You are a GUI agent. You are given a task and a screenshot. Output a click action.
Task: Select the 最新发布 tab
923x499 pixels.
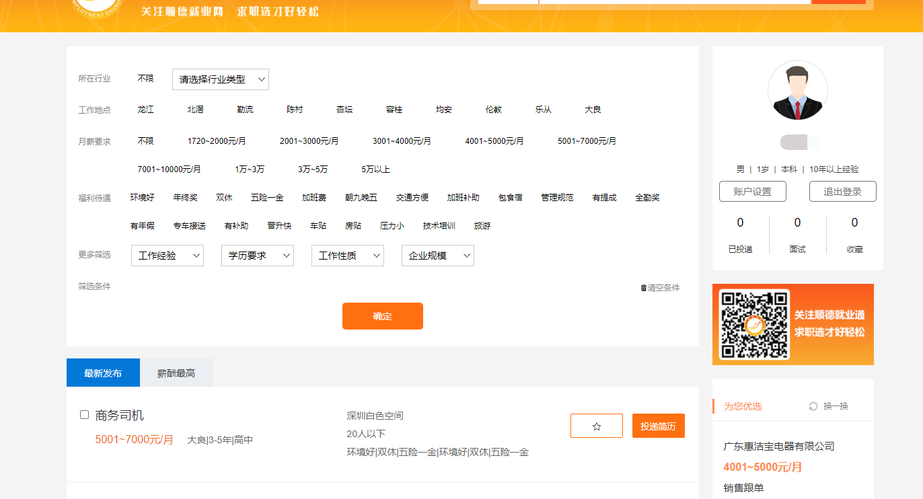103,373
